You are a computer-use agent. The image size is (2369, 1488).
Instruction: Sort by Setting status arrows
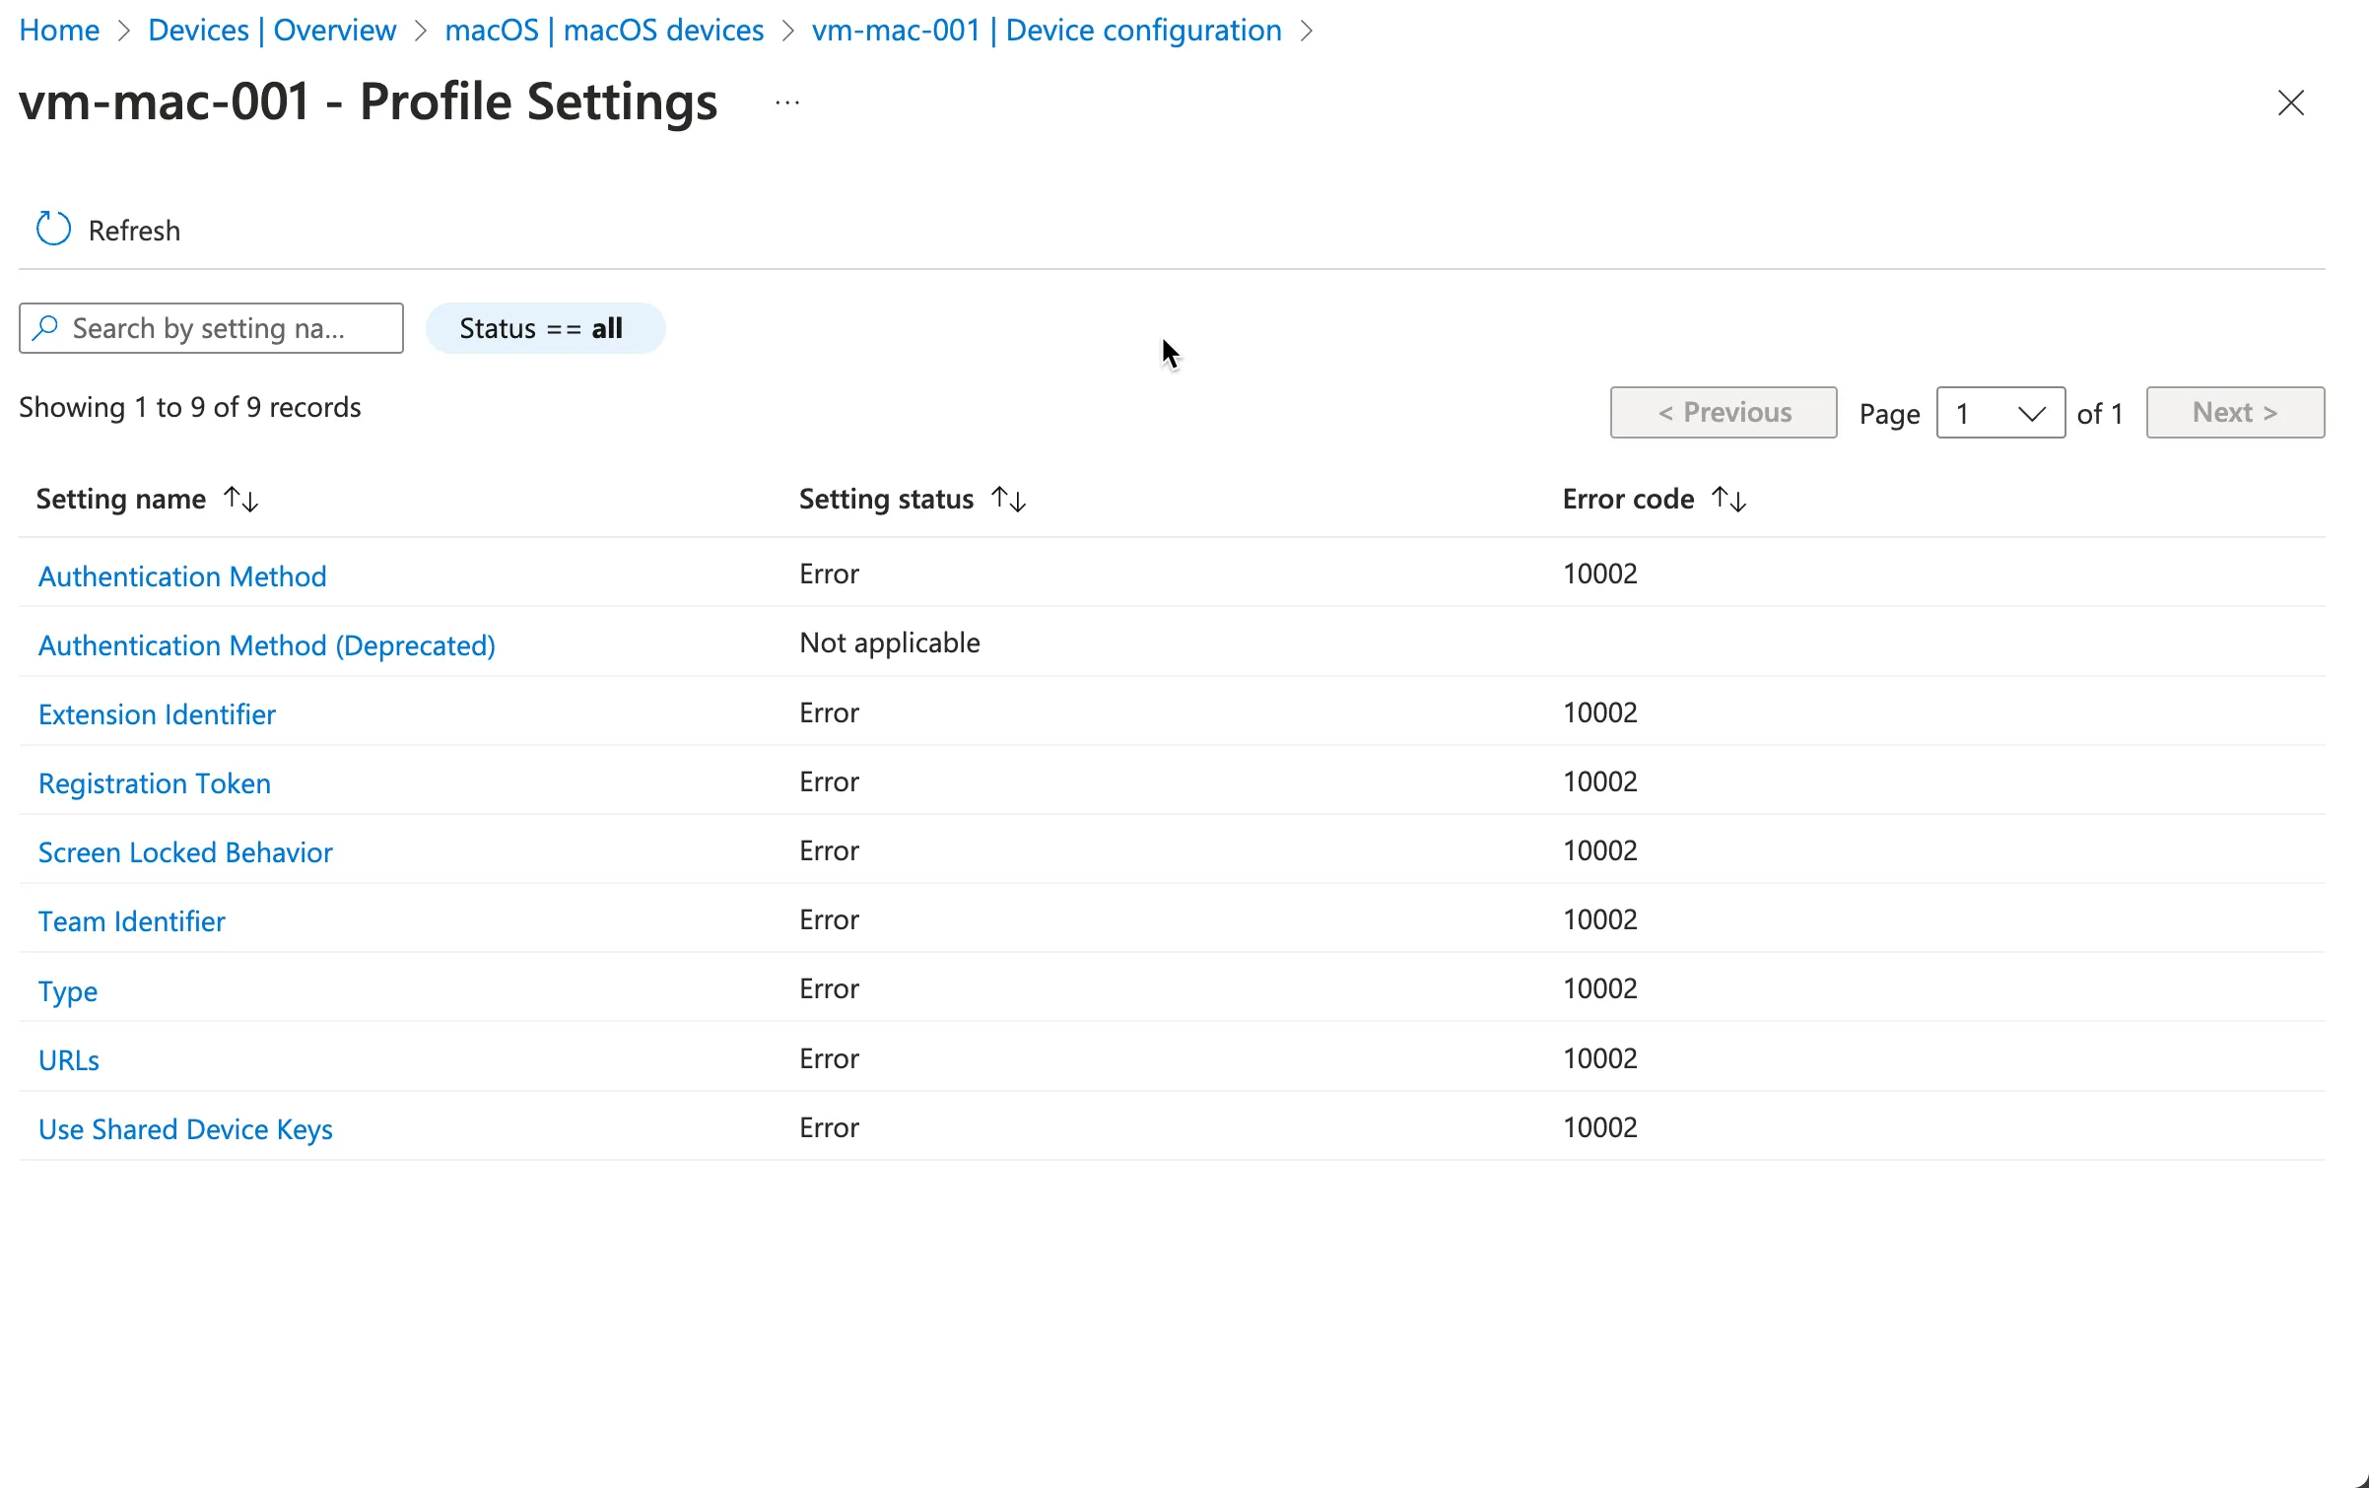point(1009,499)
